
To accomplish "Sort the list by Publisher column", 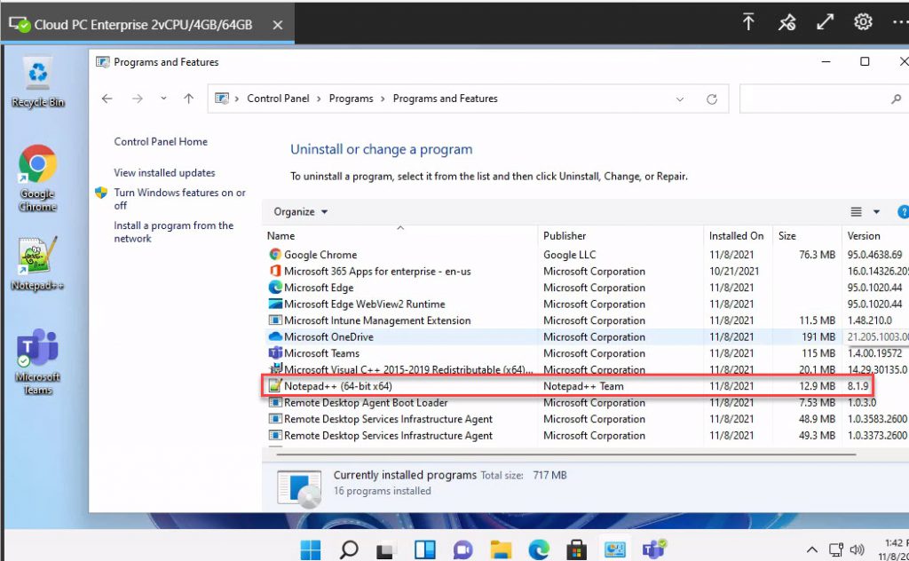I will (620, 236).
